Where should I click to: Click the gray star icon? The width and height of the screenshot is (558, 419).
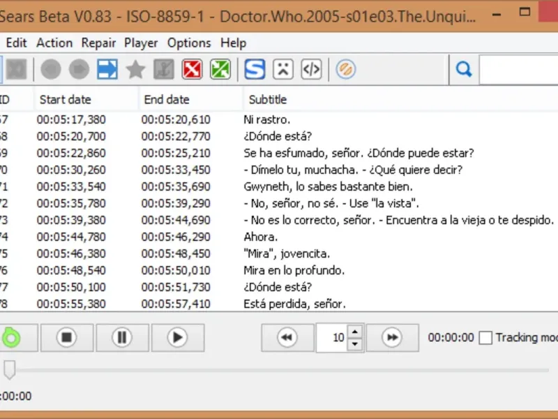click(135, 69)
